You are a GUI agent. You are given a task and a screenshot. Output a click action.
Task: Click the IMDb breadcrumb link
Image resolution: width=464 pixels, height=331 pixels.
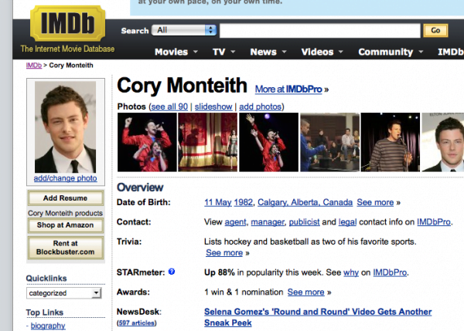[x=34, y=66]
